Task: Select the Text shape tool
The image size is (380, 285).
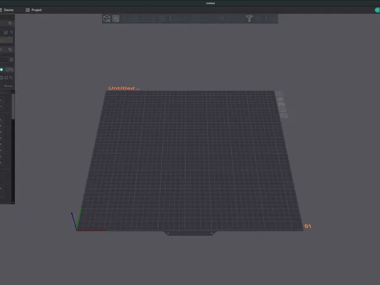Action: (x=249, y=18)
